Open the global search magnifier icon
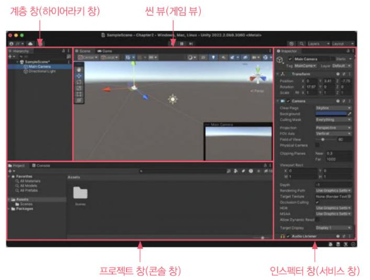 click(x=302, y=44)
